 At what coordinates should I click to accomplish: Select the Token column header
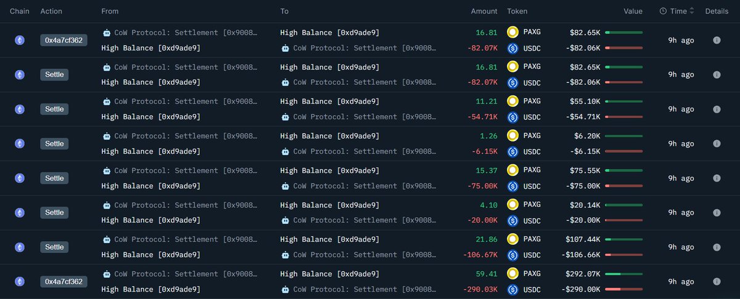click(517, 11)
